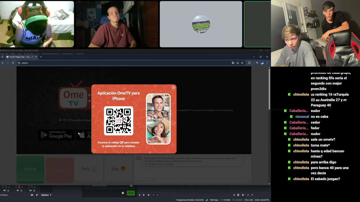Bookmark this page with the star icon
This screenshot has height=202, width=360.
coord(242,63)
